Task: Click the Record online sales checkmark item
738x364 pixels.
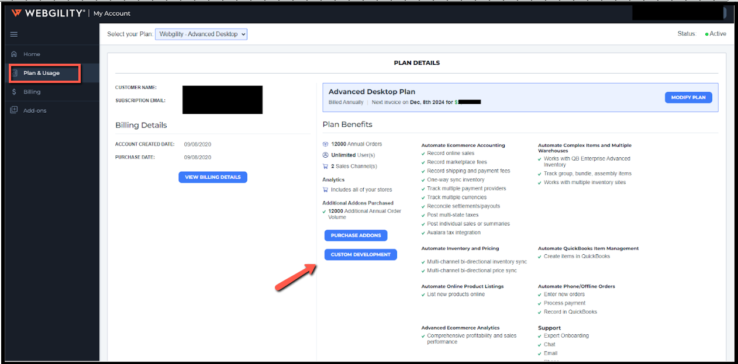Action: 450,153
